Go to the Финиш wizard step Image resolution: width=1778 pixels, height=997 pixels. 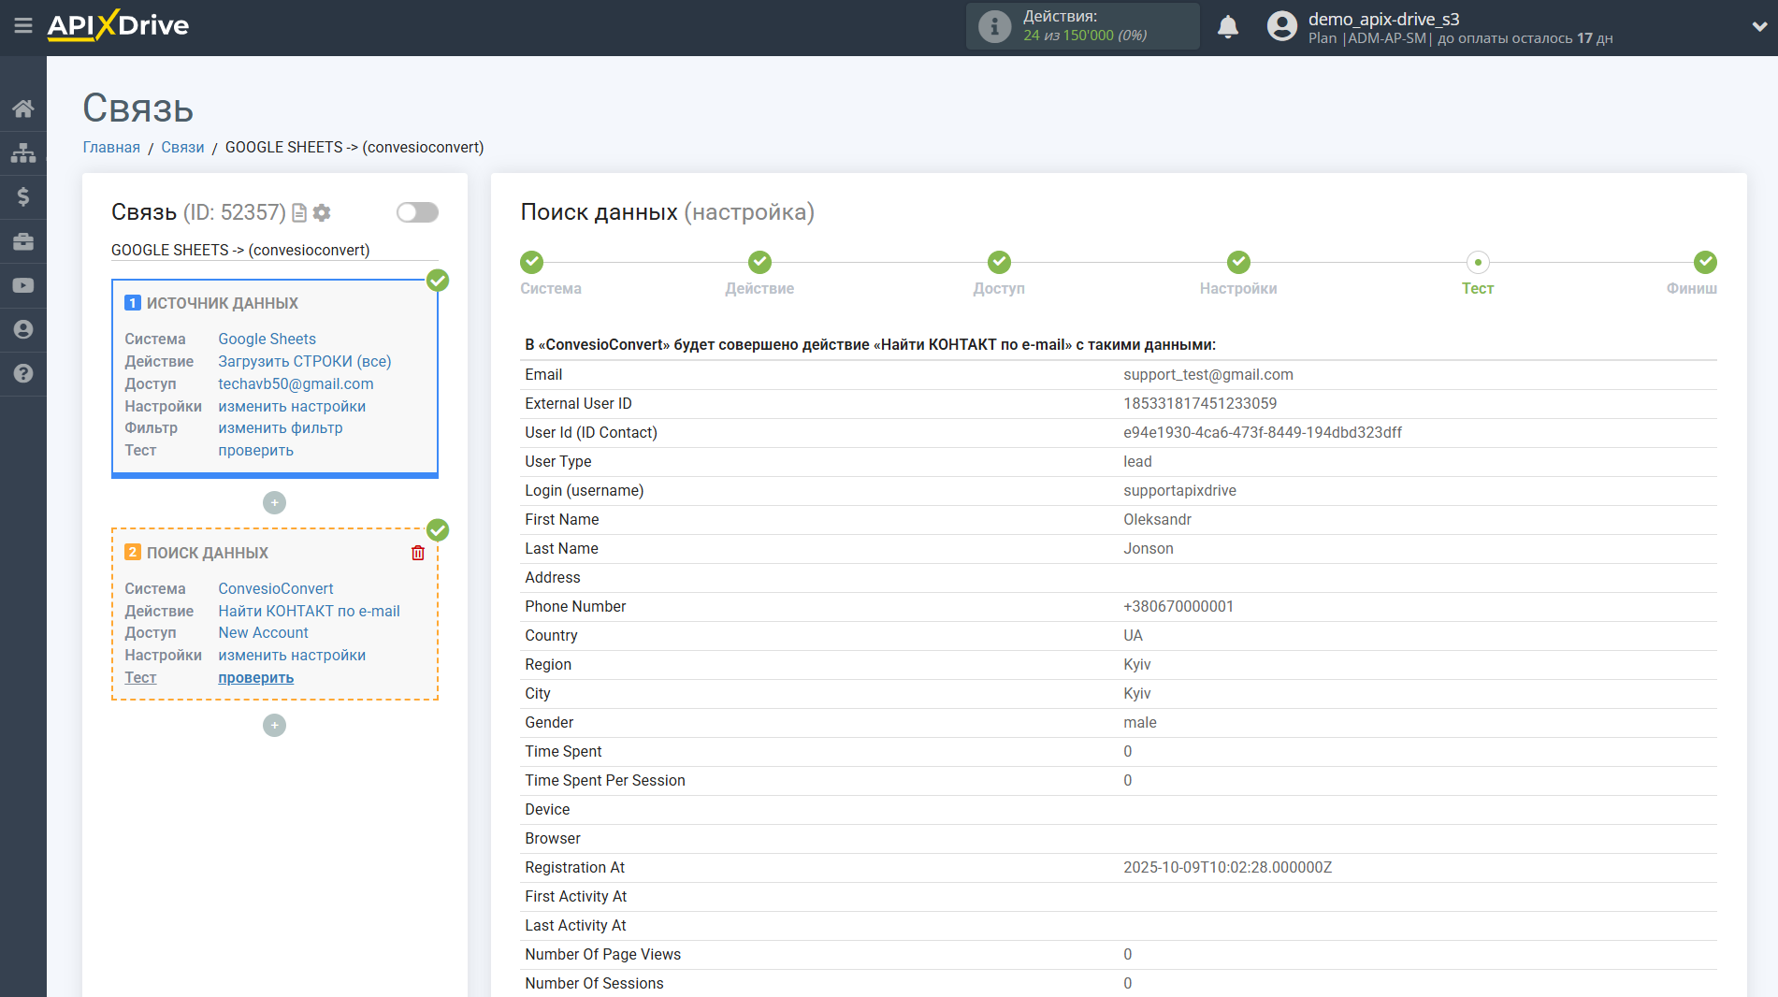coord(1704,263)
